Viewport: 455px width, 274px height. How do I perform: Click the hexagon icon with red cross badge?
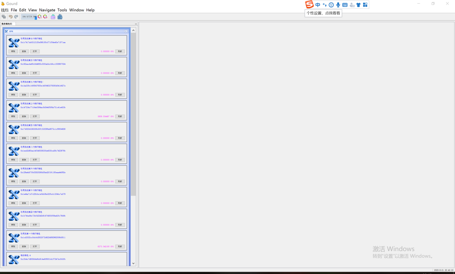tap(45, 17)
